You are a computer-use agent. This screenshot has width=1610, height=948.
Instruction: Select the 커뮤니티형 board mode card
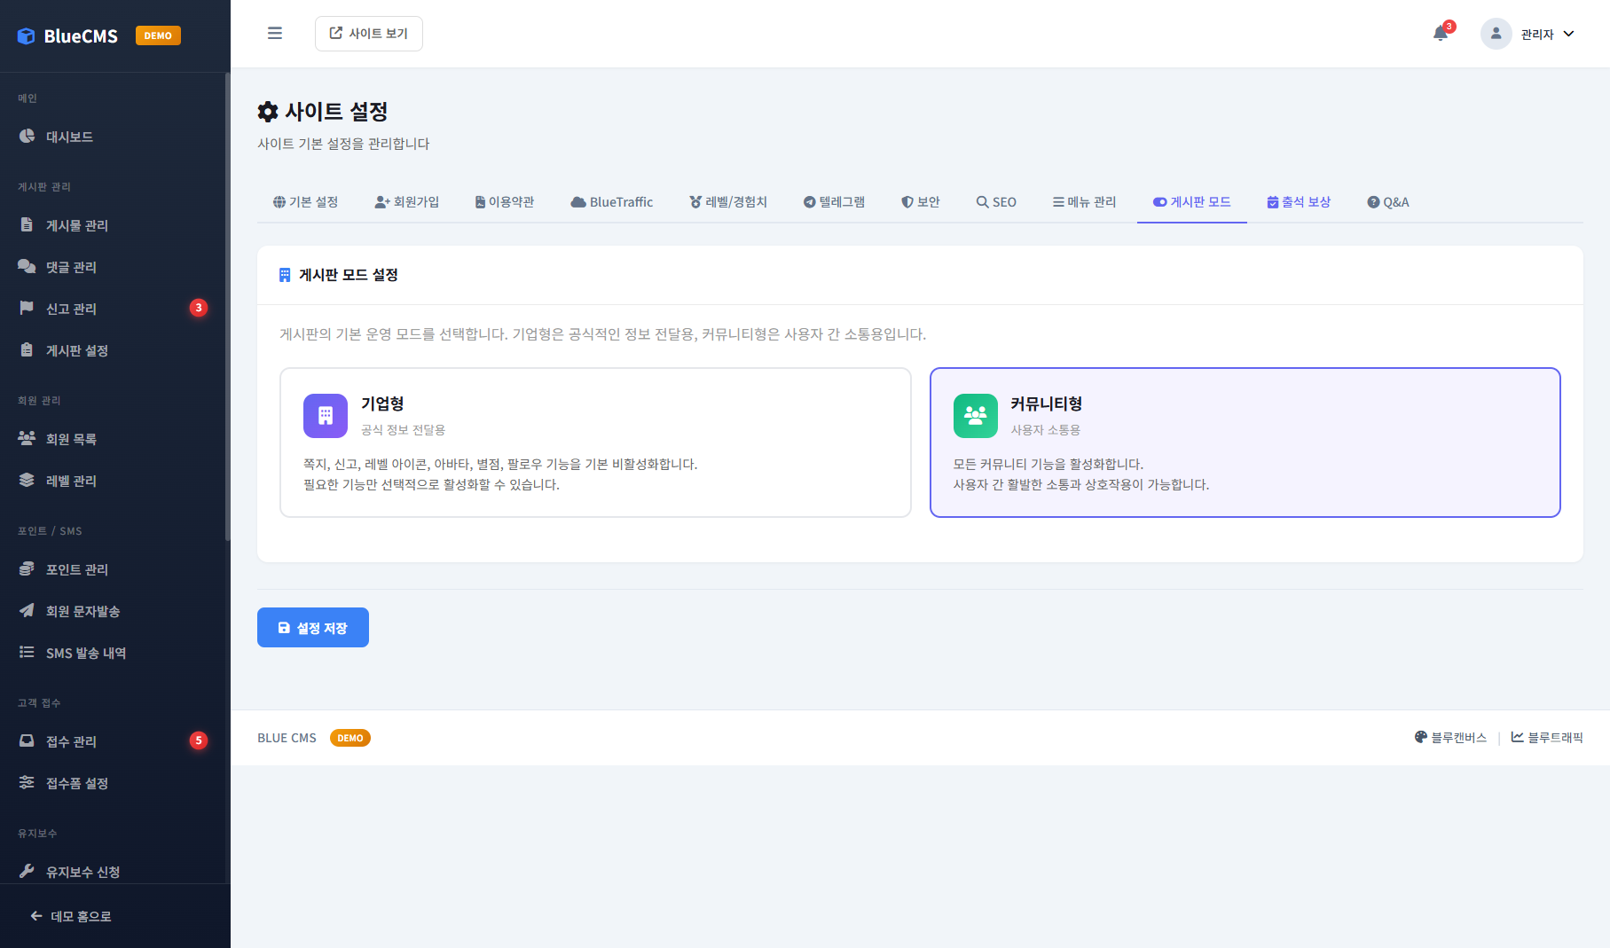[1245, 442]
